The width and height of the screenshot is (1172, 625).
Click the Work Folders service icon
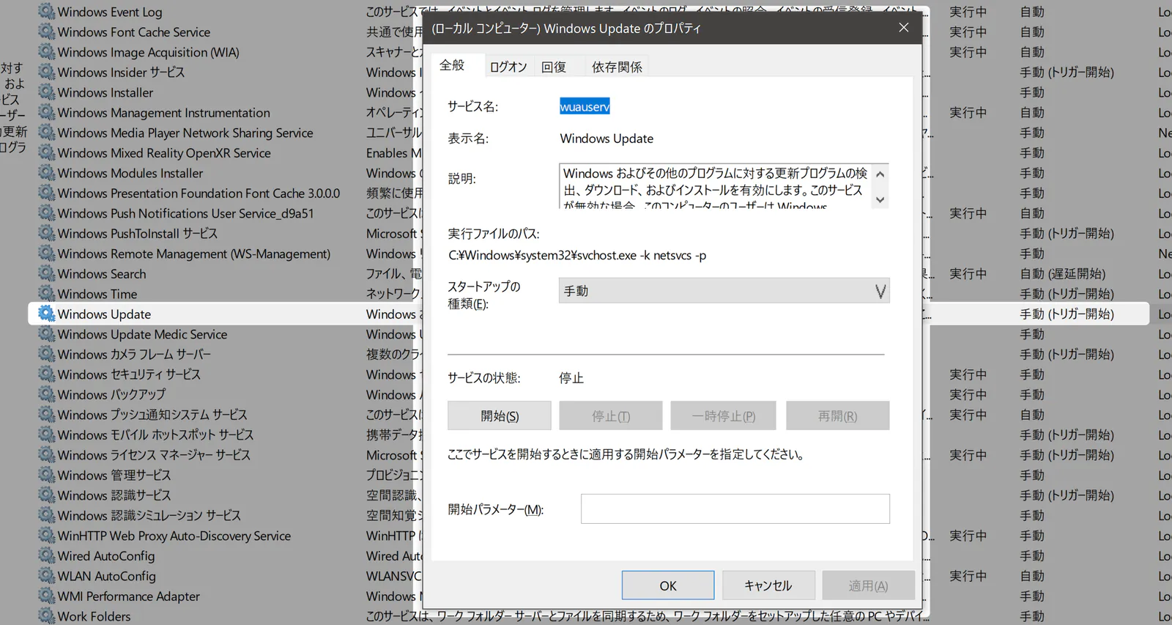pos(46,616)
